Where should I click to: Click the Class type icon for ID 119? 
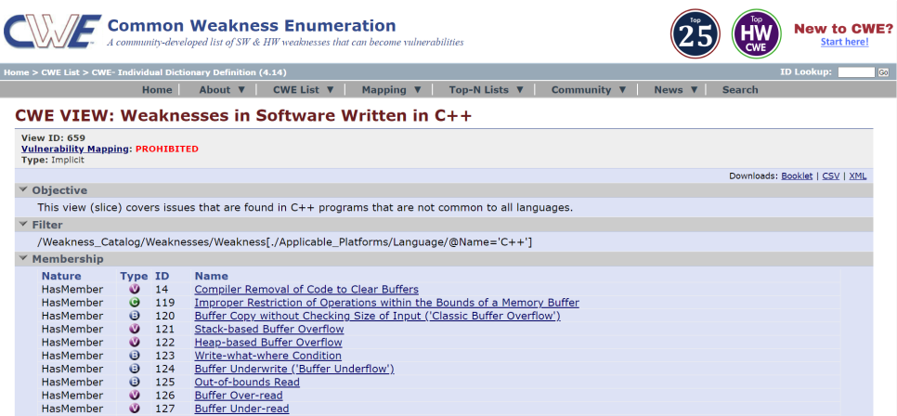coord(135,303)
